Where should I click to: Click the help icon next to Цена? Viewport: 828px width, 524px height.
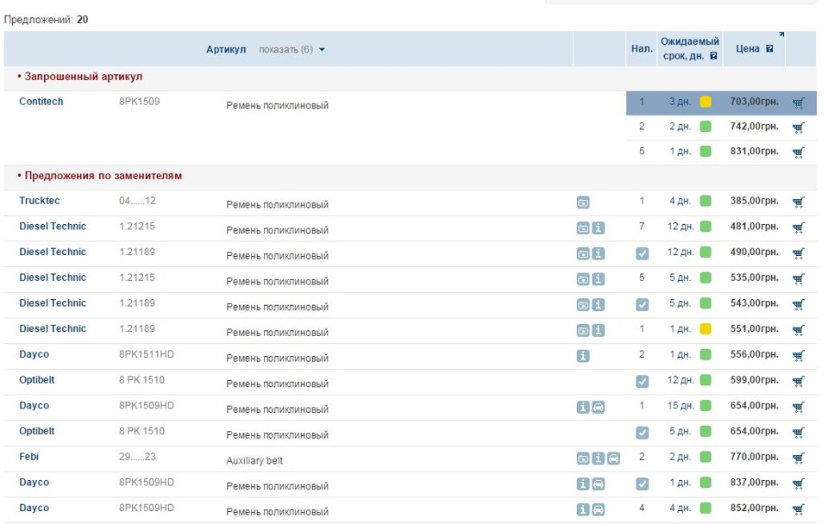point(769,48)
